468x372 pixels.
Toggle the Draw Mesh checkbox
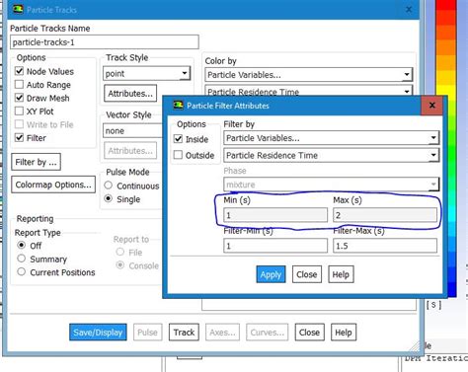[20, 98]
